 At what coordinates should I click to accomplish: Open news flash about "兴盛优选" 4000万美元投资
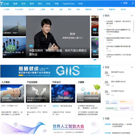[118, 22]
